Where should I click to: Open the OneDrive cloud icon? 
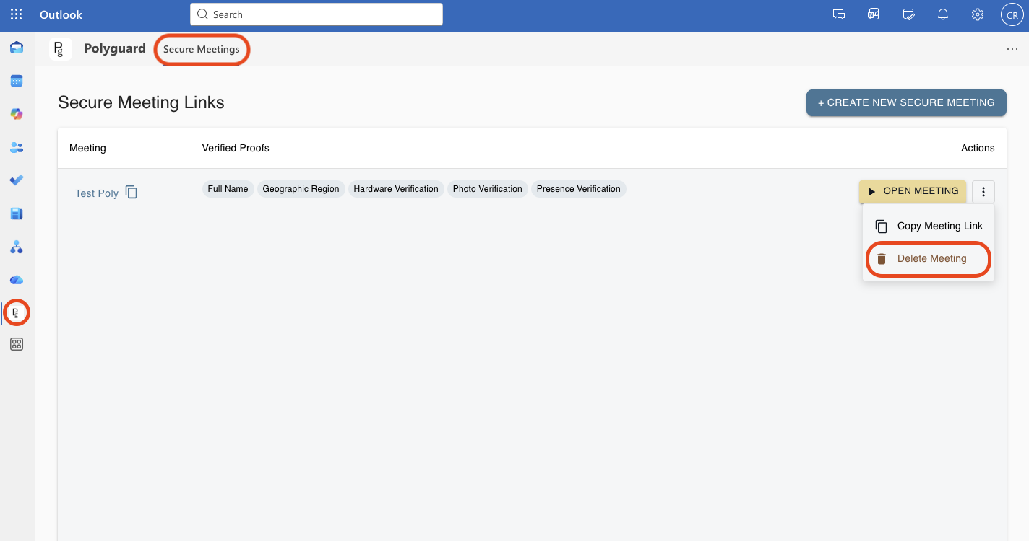coord(17,279)
